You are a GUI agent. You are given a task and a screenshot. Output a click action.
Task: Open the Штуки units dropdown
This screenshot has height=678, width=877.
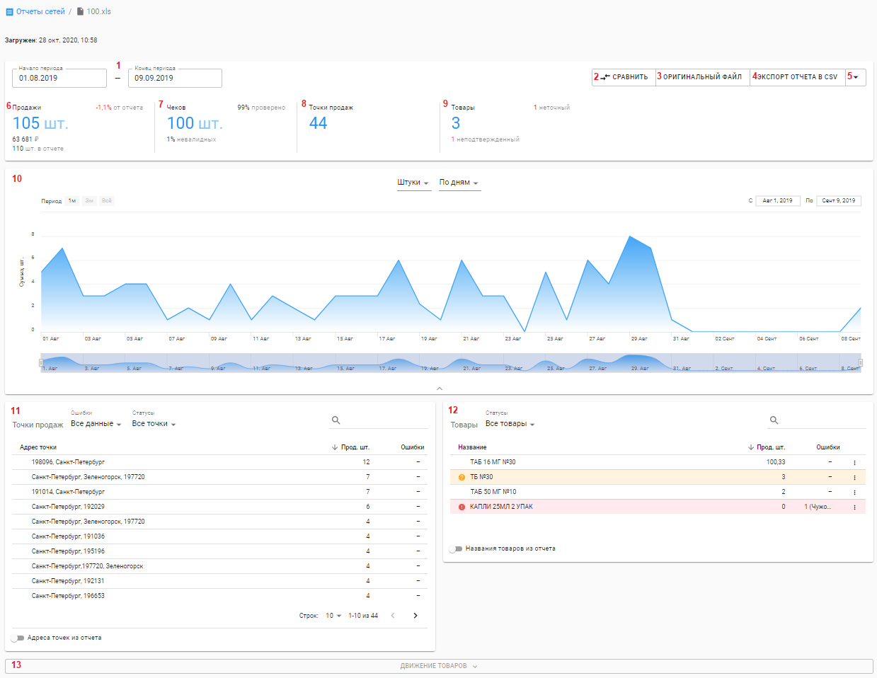point(413,183)
